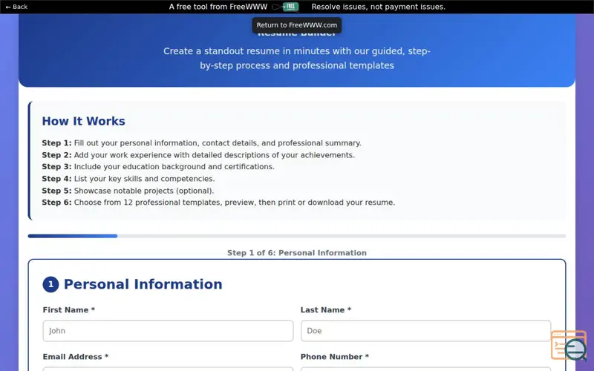Click the "First Name *" label
This screenshot has width=594, height=371.
coord(68,310)
